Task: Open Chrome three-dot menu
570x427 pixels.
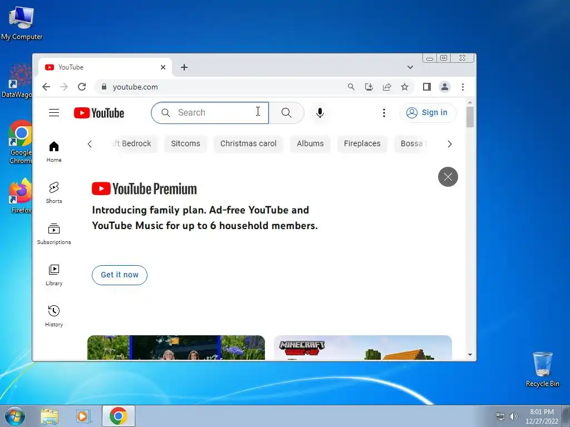Action: coord(463,87)
